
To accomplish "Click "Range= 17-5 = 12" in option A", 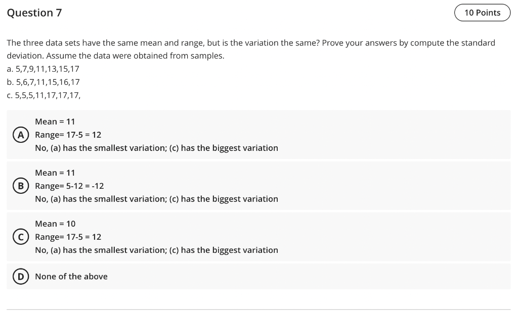I will (x=68, y=135).
